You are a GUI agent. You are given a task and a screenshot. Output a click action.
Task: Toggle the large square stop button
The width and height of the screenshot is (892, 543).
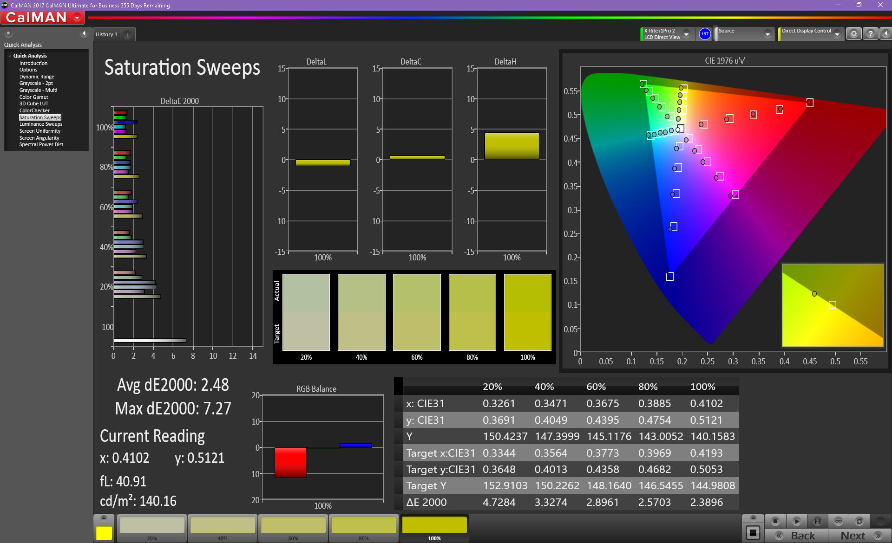(x=753, y=533)
